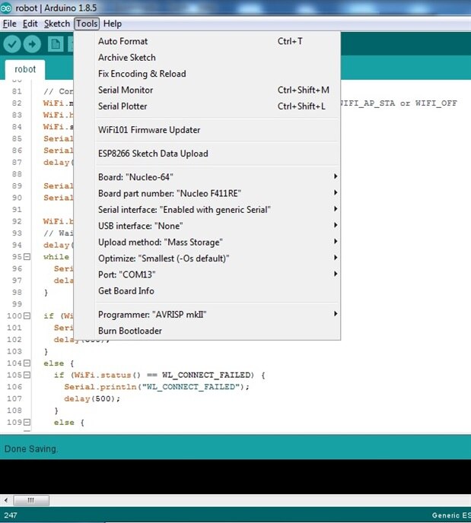Screen dimensions: 471x523
Task: Click Burn Bootloader
Action: click(x=130, y=331)
